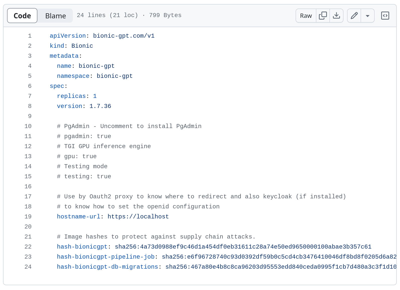Screen dimensions: 400x290
Task: Click the https://localhost value
Action: 138,217
